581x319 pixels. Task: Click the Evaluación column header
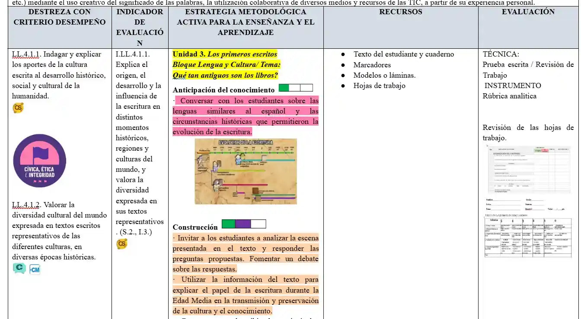pos(528,12)
